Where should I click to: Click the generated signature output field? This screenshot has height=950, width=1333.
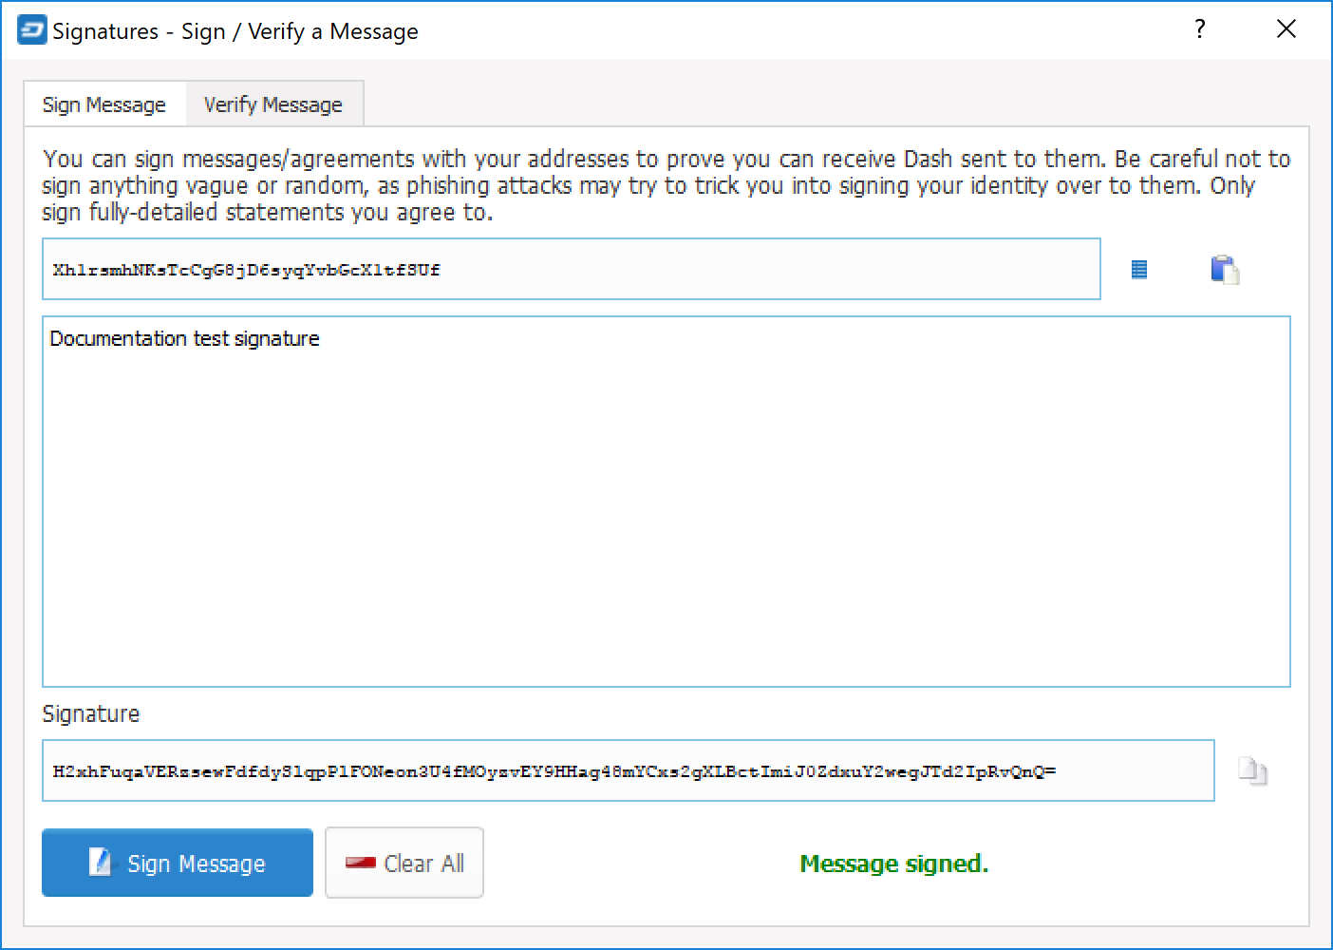pos(628,770)
